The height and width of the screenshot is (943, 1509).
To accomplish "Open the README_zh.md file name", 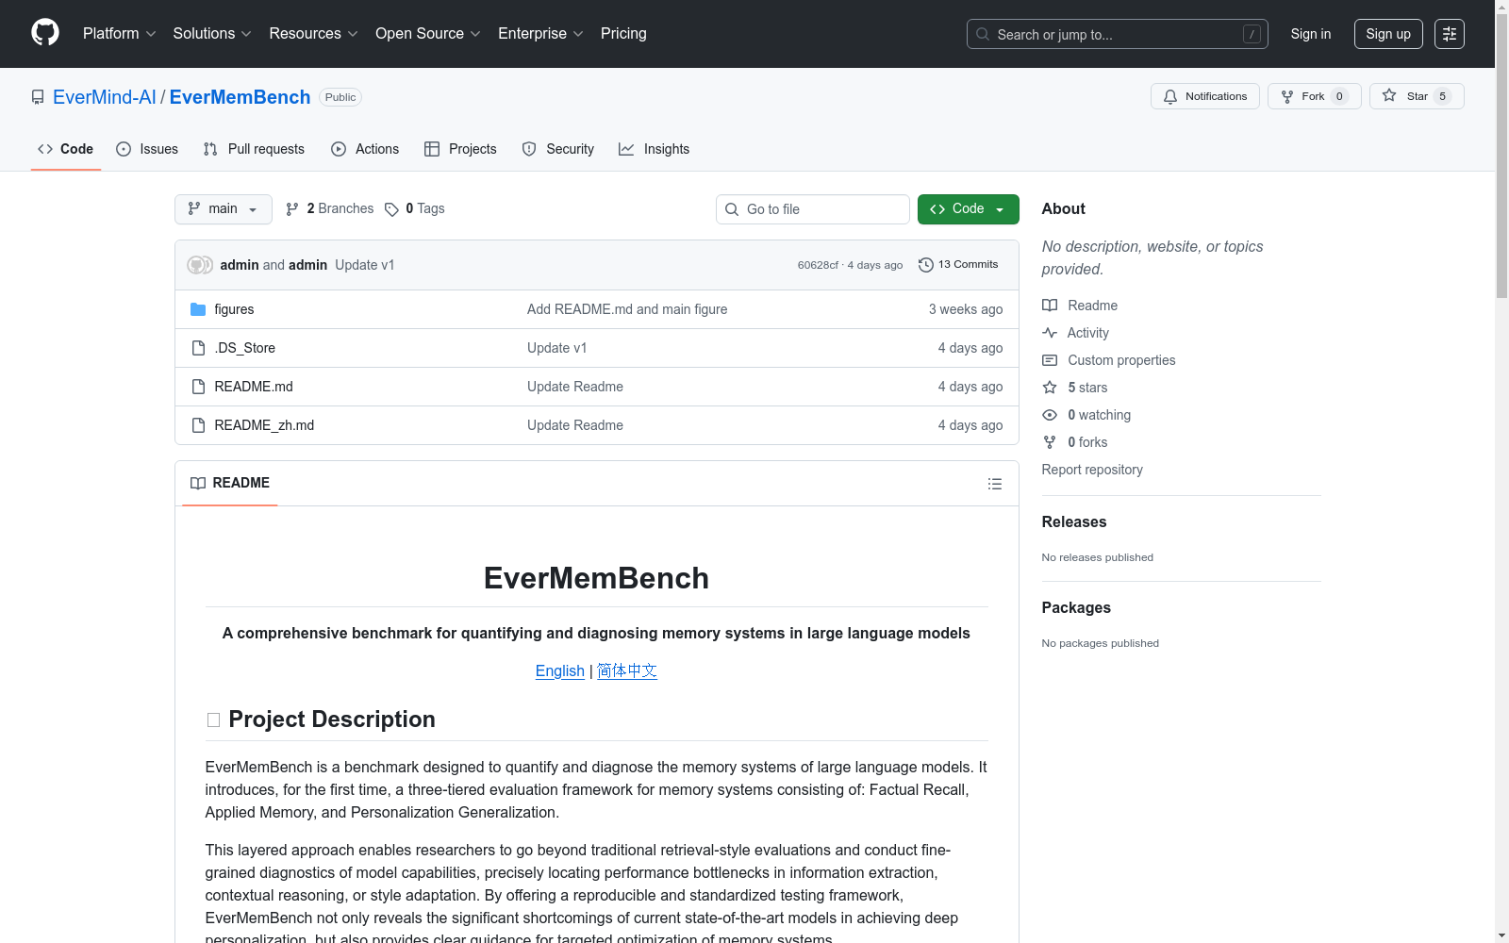I will point(264,425).
